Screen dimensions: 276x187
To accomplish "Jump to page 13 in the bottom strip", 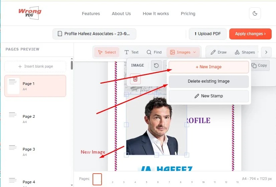I will tap(238, 182).
